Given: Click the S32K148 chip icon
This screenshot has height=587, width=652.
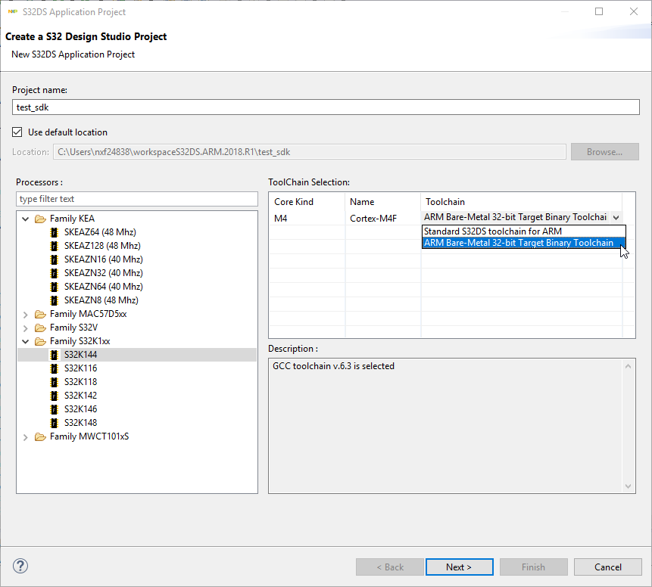Looking at the screenshot, I should click(x=54, y=423).
